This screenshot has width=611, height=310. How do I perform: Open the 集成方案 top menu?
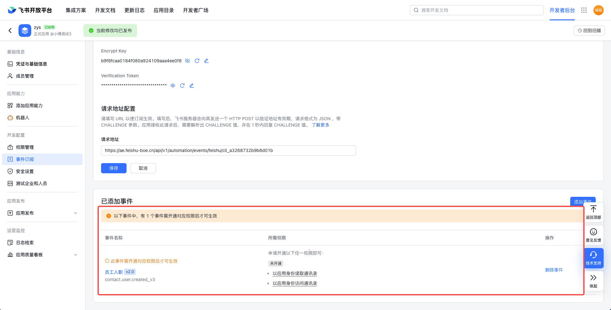[x=76, y=10]
